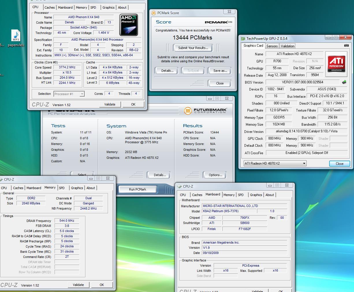This screenshot has width=354, height=292.
Task: Open the papenvleis MP3 desktop file
Action: [x=16, y=38]
